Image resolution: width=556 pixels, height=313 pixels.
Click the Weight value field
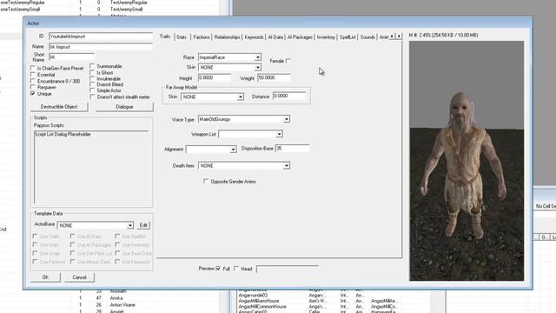point(274,77)
